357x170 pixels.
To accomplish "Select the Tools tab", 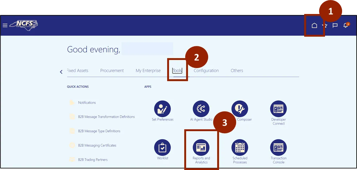I will [177, 71].
